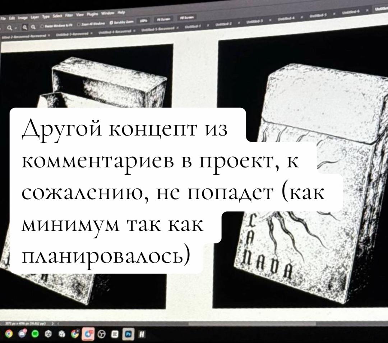
Task: Close the Untitled-6 document tab
Action: [368, 11]
